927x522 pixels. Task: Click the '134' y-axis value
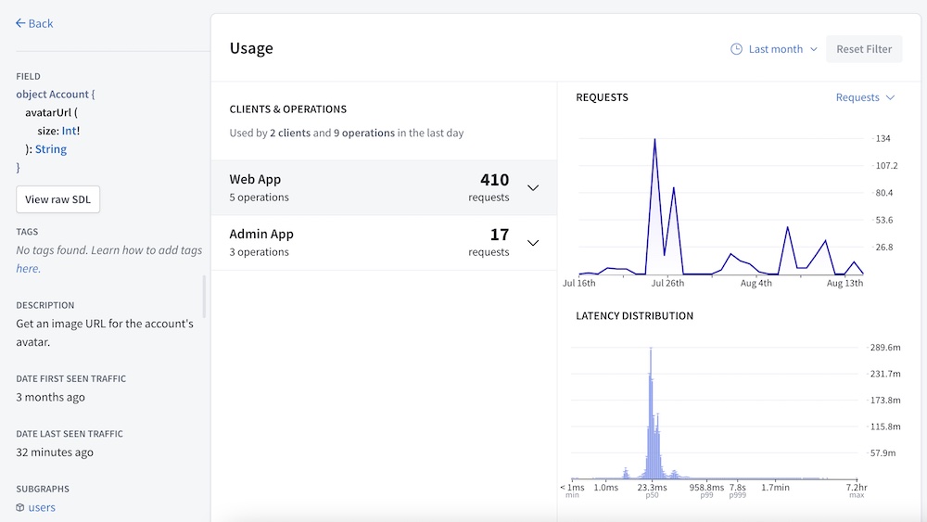click(883, 138)
